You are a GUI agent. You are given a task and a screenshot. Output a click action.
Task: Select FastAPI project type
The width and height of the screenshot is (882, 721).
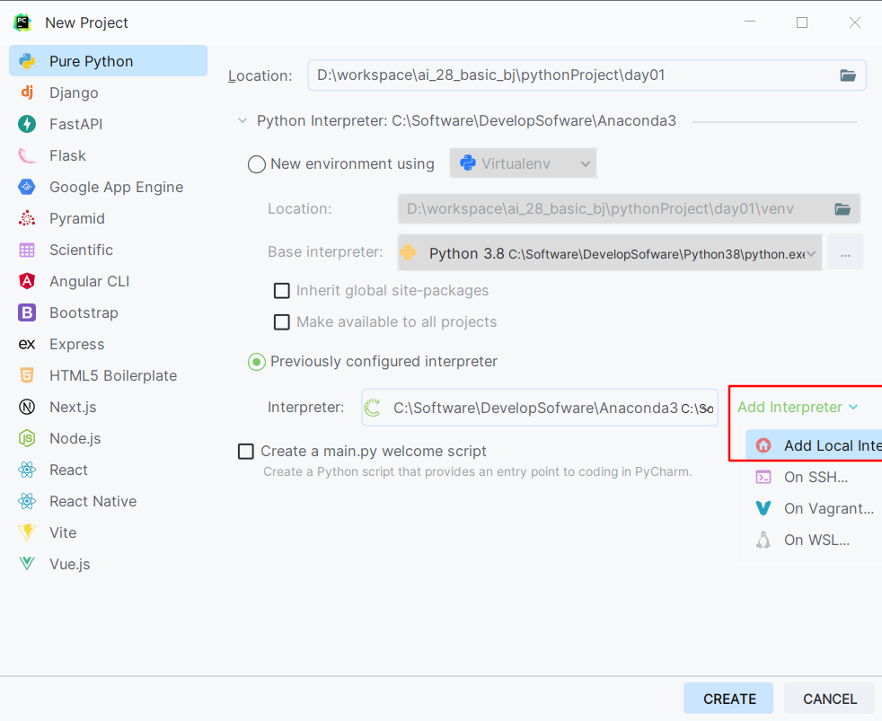[108, 124]
